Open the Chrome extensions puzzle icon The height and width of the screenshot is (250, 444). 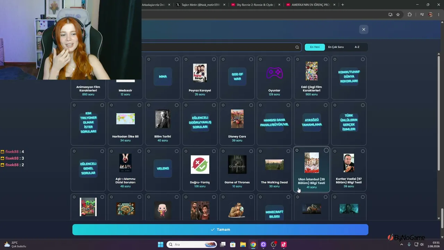pos(410,15)
